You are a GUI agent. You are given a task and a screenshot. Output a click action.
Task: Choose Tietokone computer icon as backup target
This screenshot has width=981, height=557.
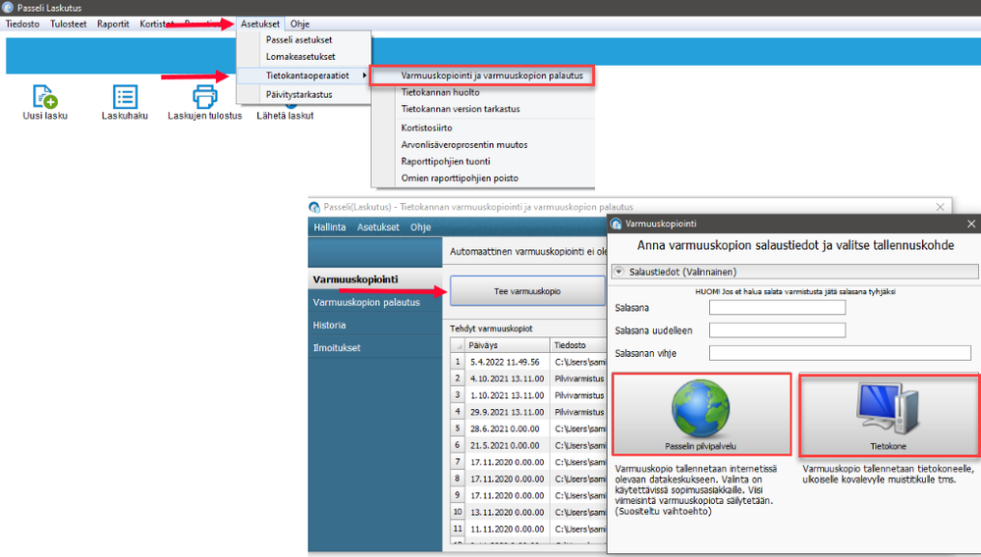pos(888,409)
